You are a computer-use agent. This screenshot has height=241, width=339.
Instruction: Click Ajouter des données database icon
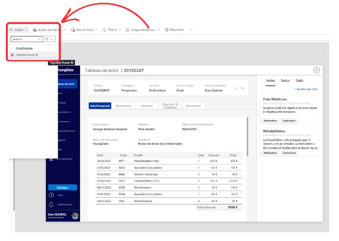(x=34, y=30)
